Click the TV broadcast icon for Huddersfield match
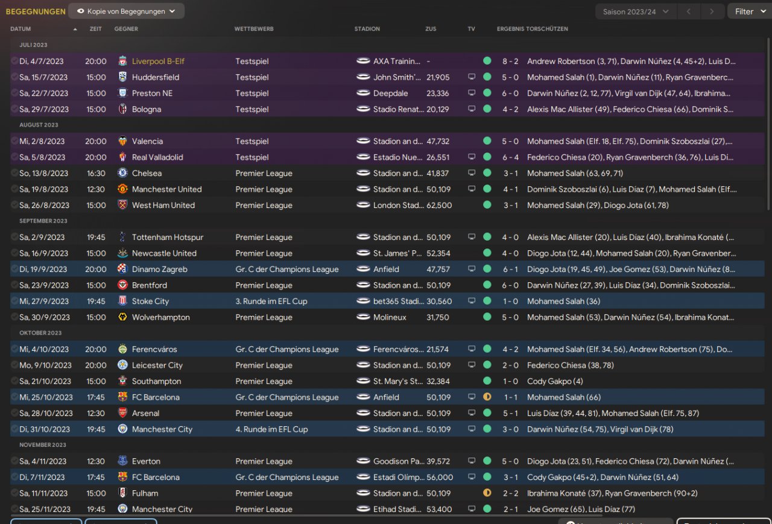The width and height of the screenshot is (772, 524). (x=472, y=77)
